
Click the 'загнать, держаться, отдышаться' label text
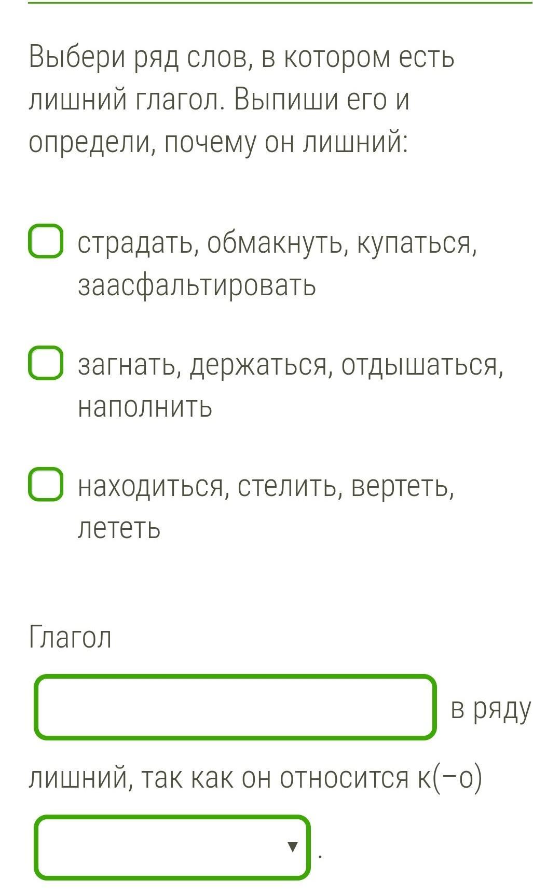click(x=291, y=365)
